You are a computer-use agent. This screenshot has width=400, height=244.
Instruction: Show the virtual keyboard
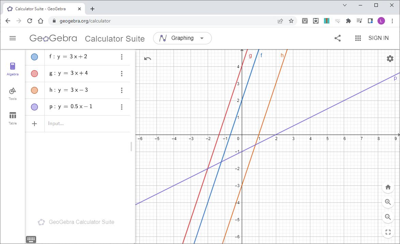click(31, 240)
